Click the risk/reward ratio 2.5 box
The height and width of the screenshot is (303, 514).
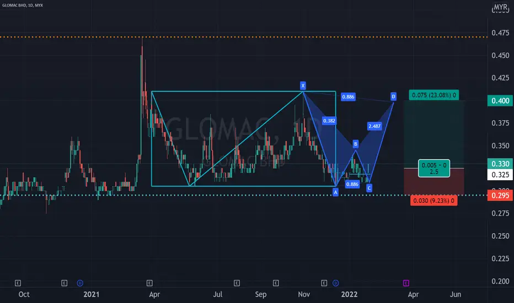434,169
